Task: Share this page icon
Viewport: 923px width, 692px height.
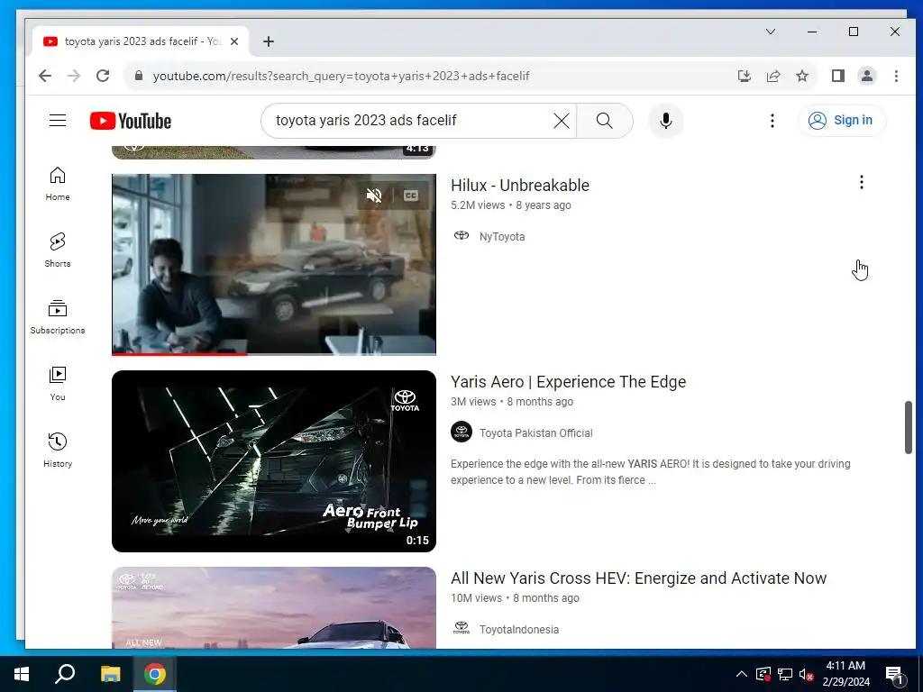Action: coord(772,76)
